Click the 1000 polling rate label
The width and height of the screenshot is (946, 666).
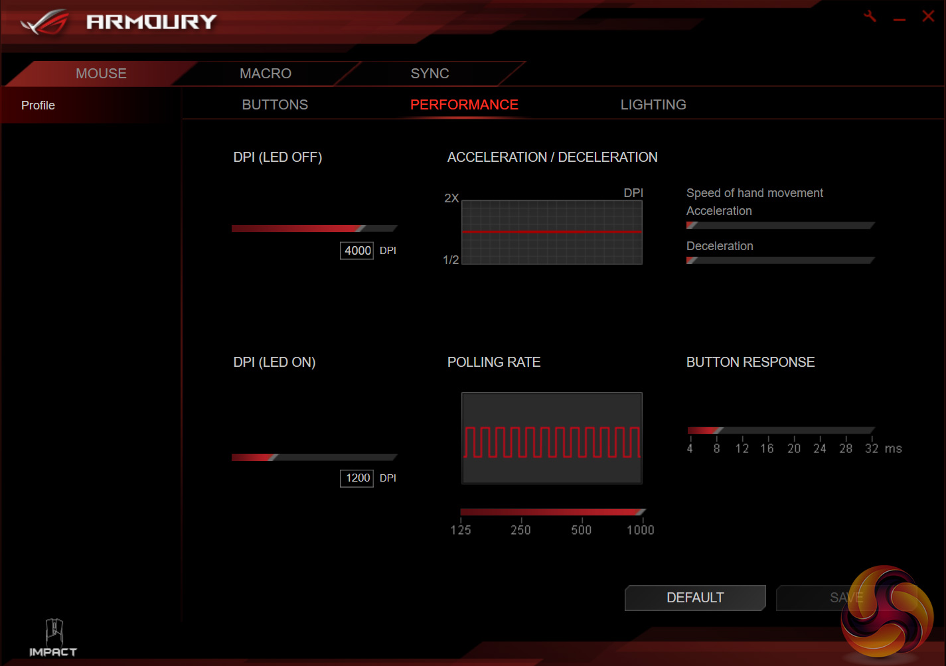coord(641,530)
